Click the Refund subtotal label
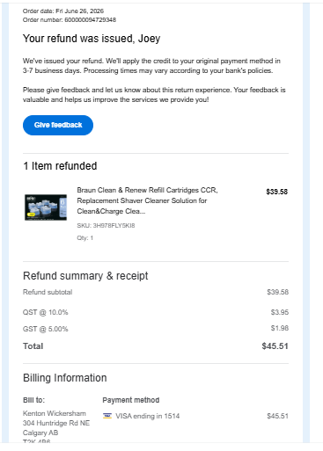 tap(48, 292)
